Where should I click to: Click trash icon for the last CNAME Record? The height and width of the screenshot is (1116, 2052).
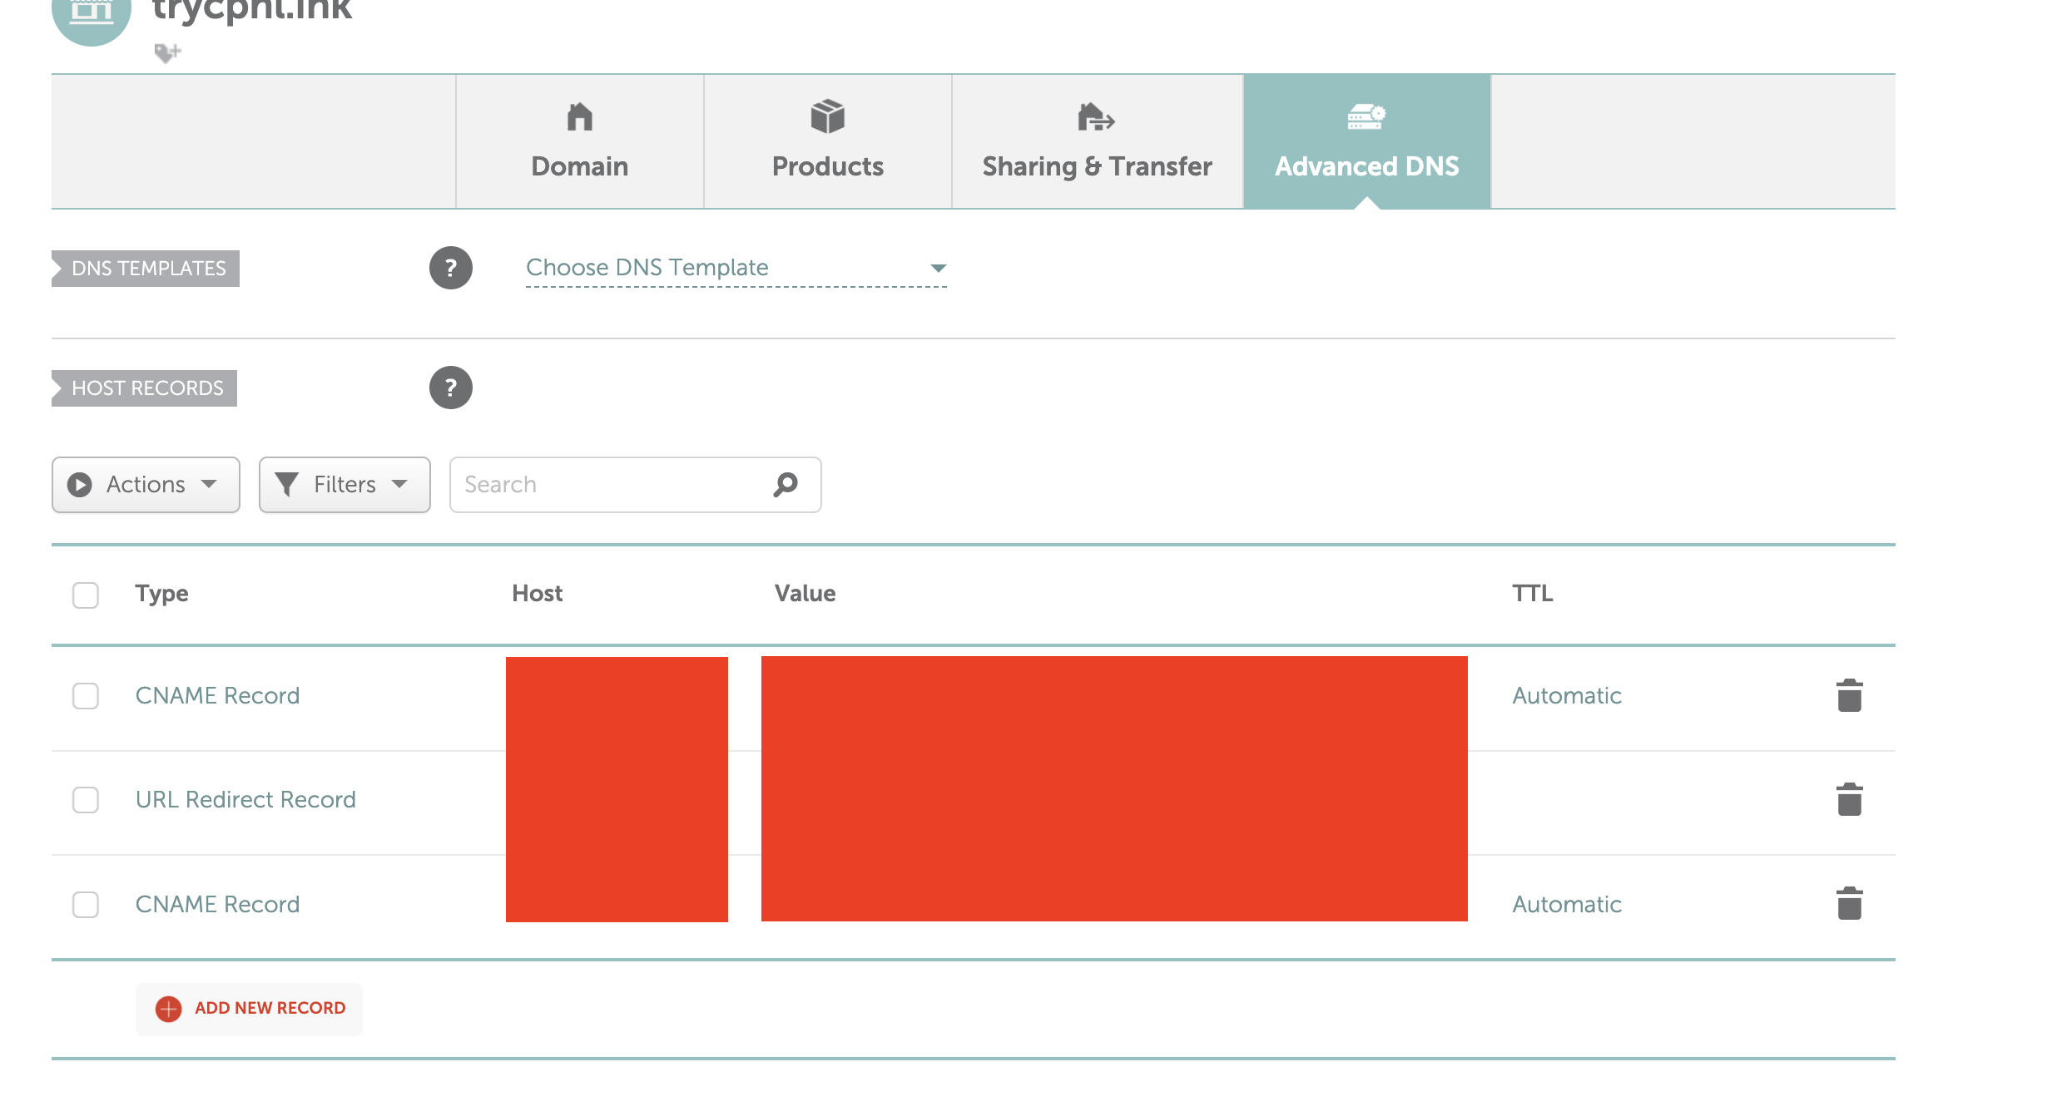point(1849,903)
